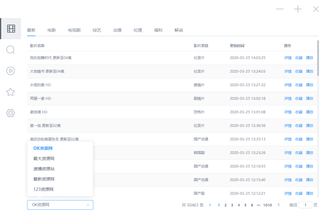The height and width of the screenshot is (217, 325).
Task: Open the 动漫 category tab
Action: click(117, 30)
